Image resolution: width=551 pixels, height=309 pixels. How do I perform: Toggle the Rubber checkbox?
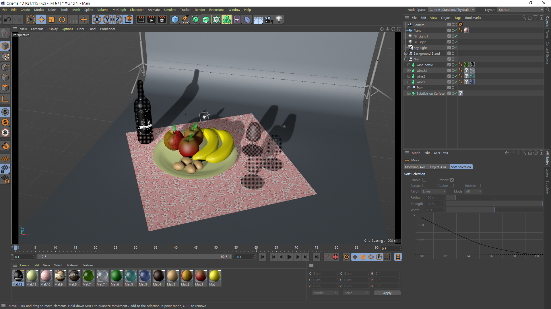[x=452, y=186]
